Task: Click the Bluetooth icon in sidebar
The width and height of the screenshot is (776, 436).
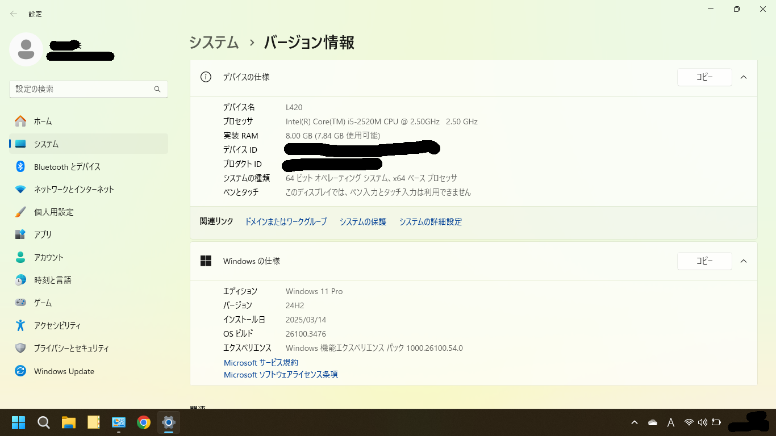Action: pos(20,166)
